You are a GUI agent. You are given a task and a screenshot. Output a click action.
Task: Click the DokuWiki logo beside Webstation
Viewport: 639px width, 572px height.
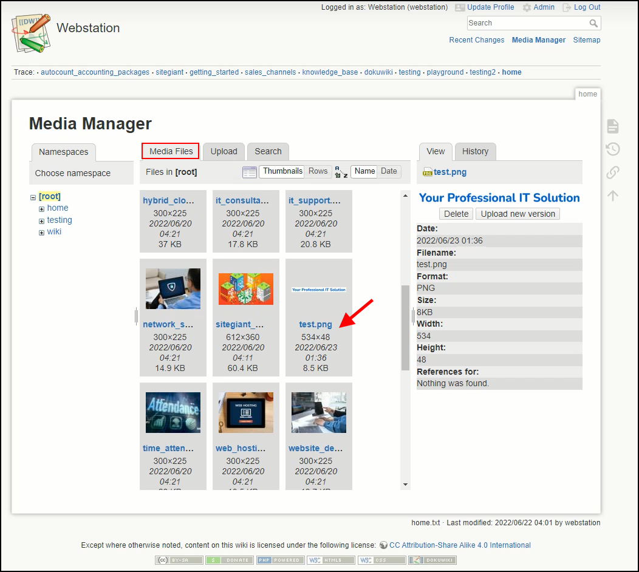pos(31,33)
